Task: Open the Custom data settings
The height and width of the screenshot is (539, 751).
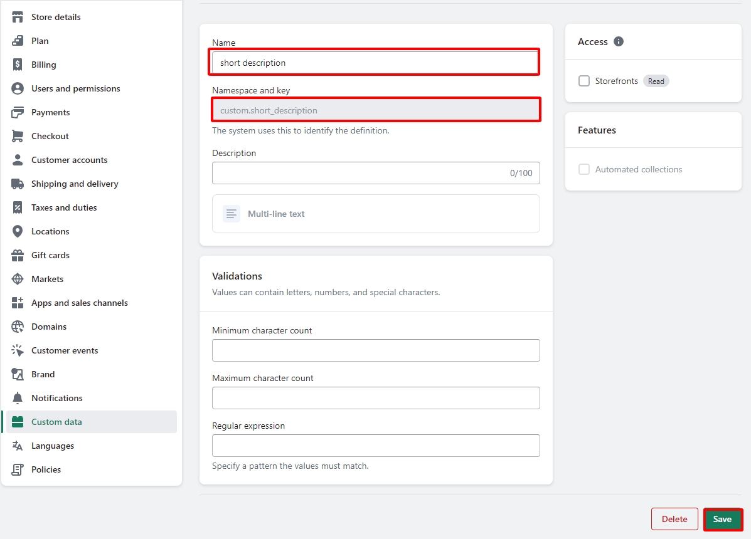Action: [x=56, y=422]
